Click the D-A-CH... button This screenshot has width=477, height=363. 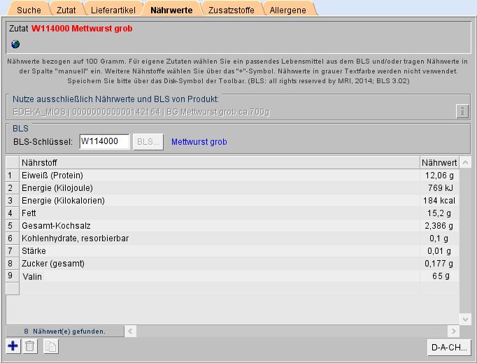click(449, 347)
